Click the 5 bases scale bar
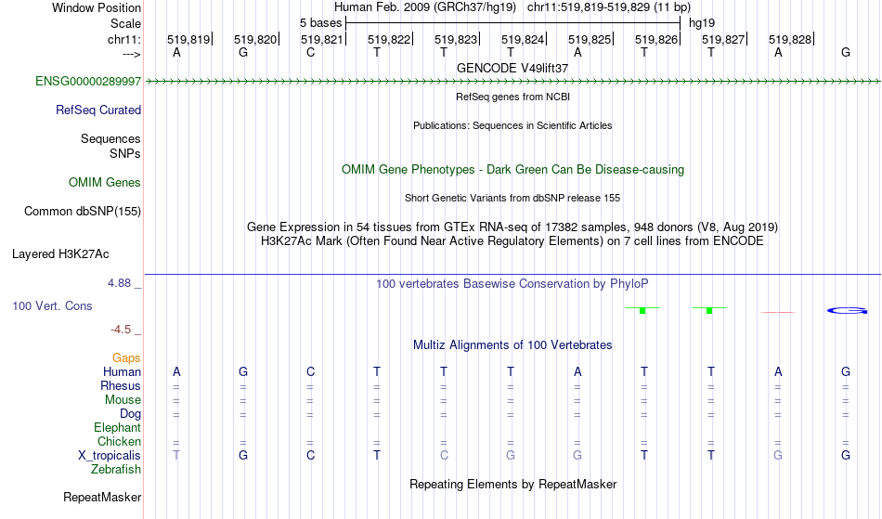 click(x=513, y=23)
